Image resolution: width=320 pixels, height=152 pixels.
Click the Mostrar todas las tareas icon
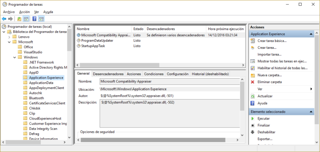(252, 61)
